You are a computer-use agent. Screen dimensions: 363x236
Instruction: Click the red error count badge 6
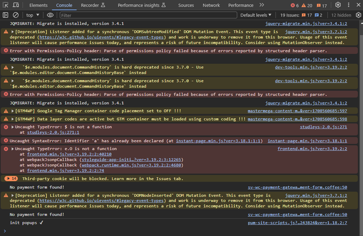click(x=295, y=5)
